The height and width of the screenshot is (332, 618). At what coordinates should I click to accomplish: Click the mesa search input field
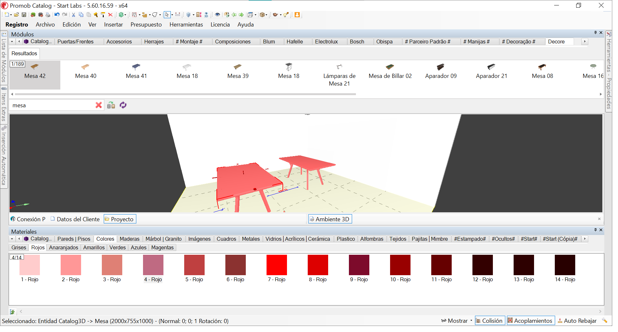(53, 105)
